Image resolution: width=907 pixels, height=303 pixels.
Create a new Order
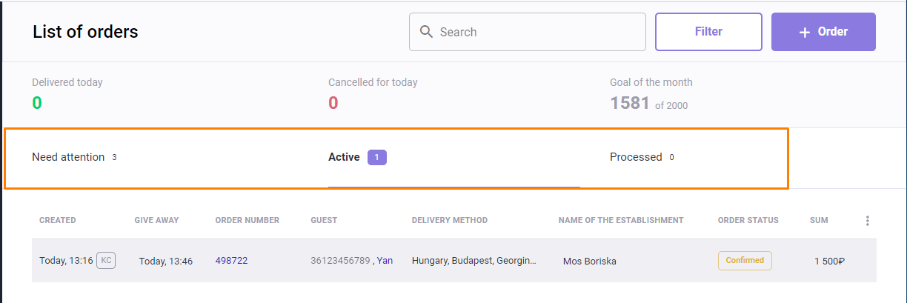[823, 32]
